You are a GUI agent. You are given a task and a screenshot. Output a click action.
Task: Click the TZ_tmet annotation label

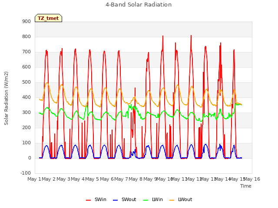click(48, 18)
